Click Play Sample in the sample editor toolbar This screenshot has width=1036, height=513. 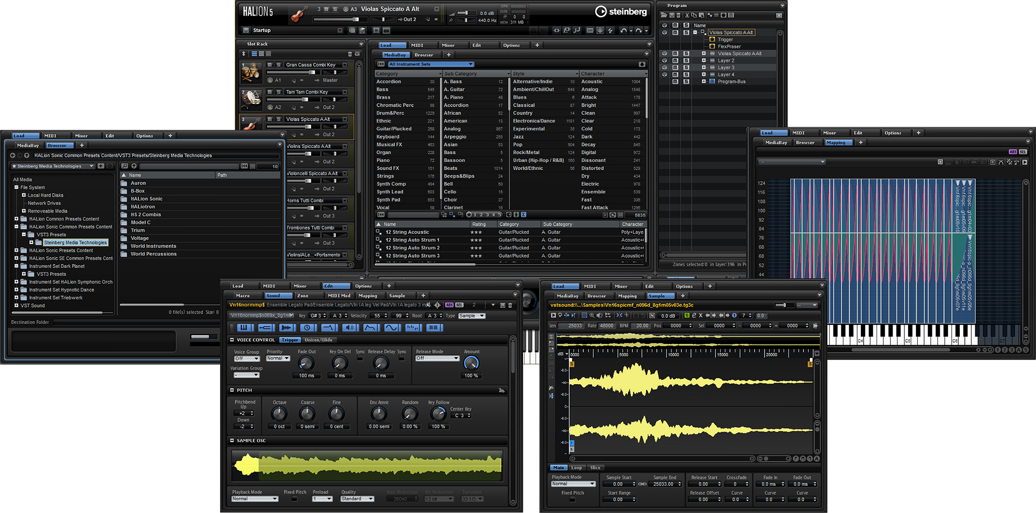tap(553, 315)
